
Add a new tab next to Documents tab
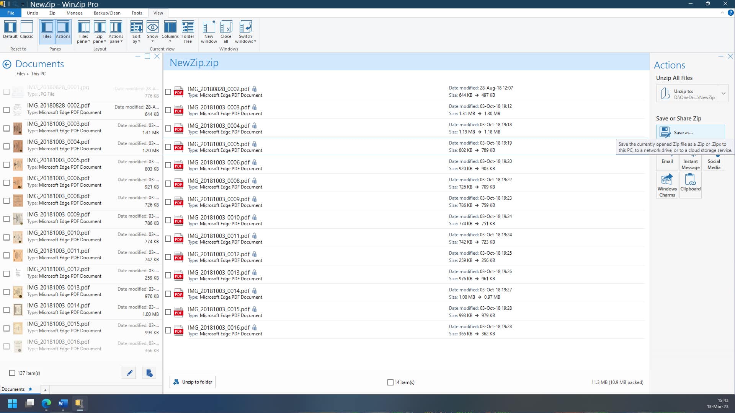tap(45, 390)
